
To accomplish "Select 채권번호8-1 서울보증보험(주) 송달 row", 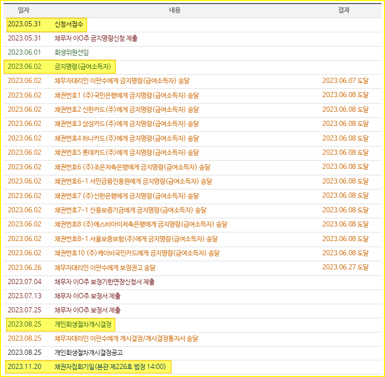I will click(x=192, y=239).
